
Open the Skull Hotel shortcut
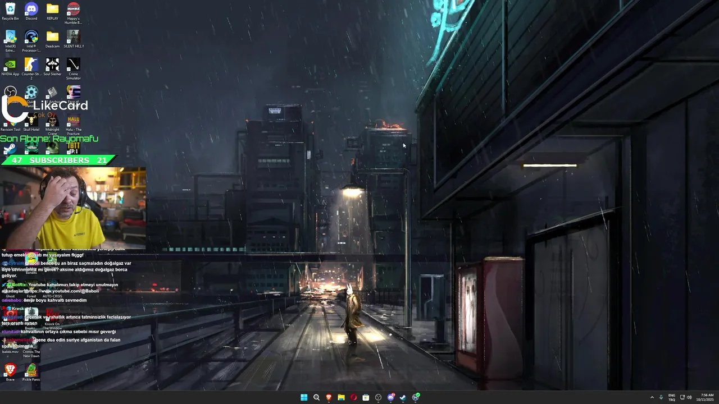coord(31,122)
